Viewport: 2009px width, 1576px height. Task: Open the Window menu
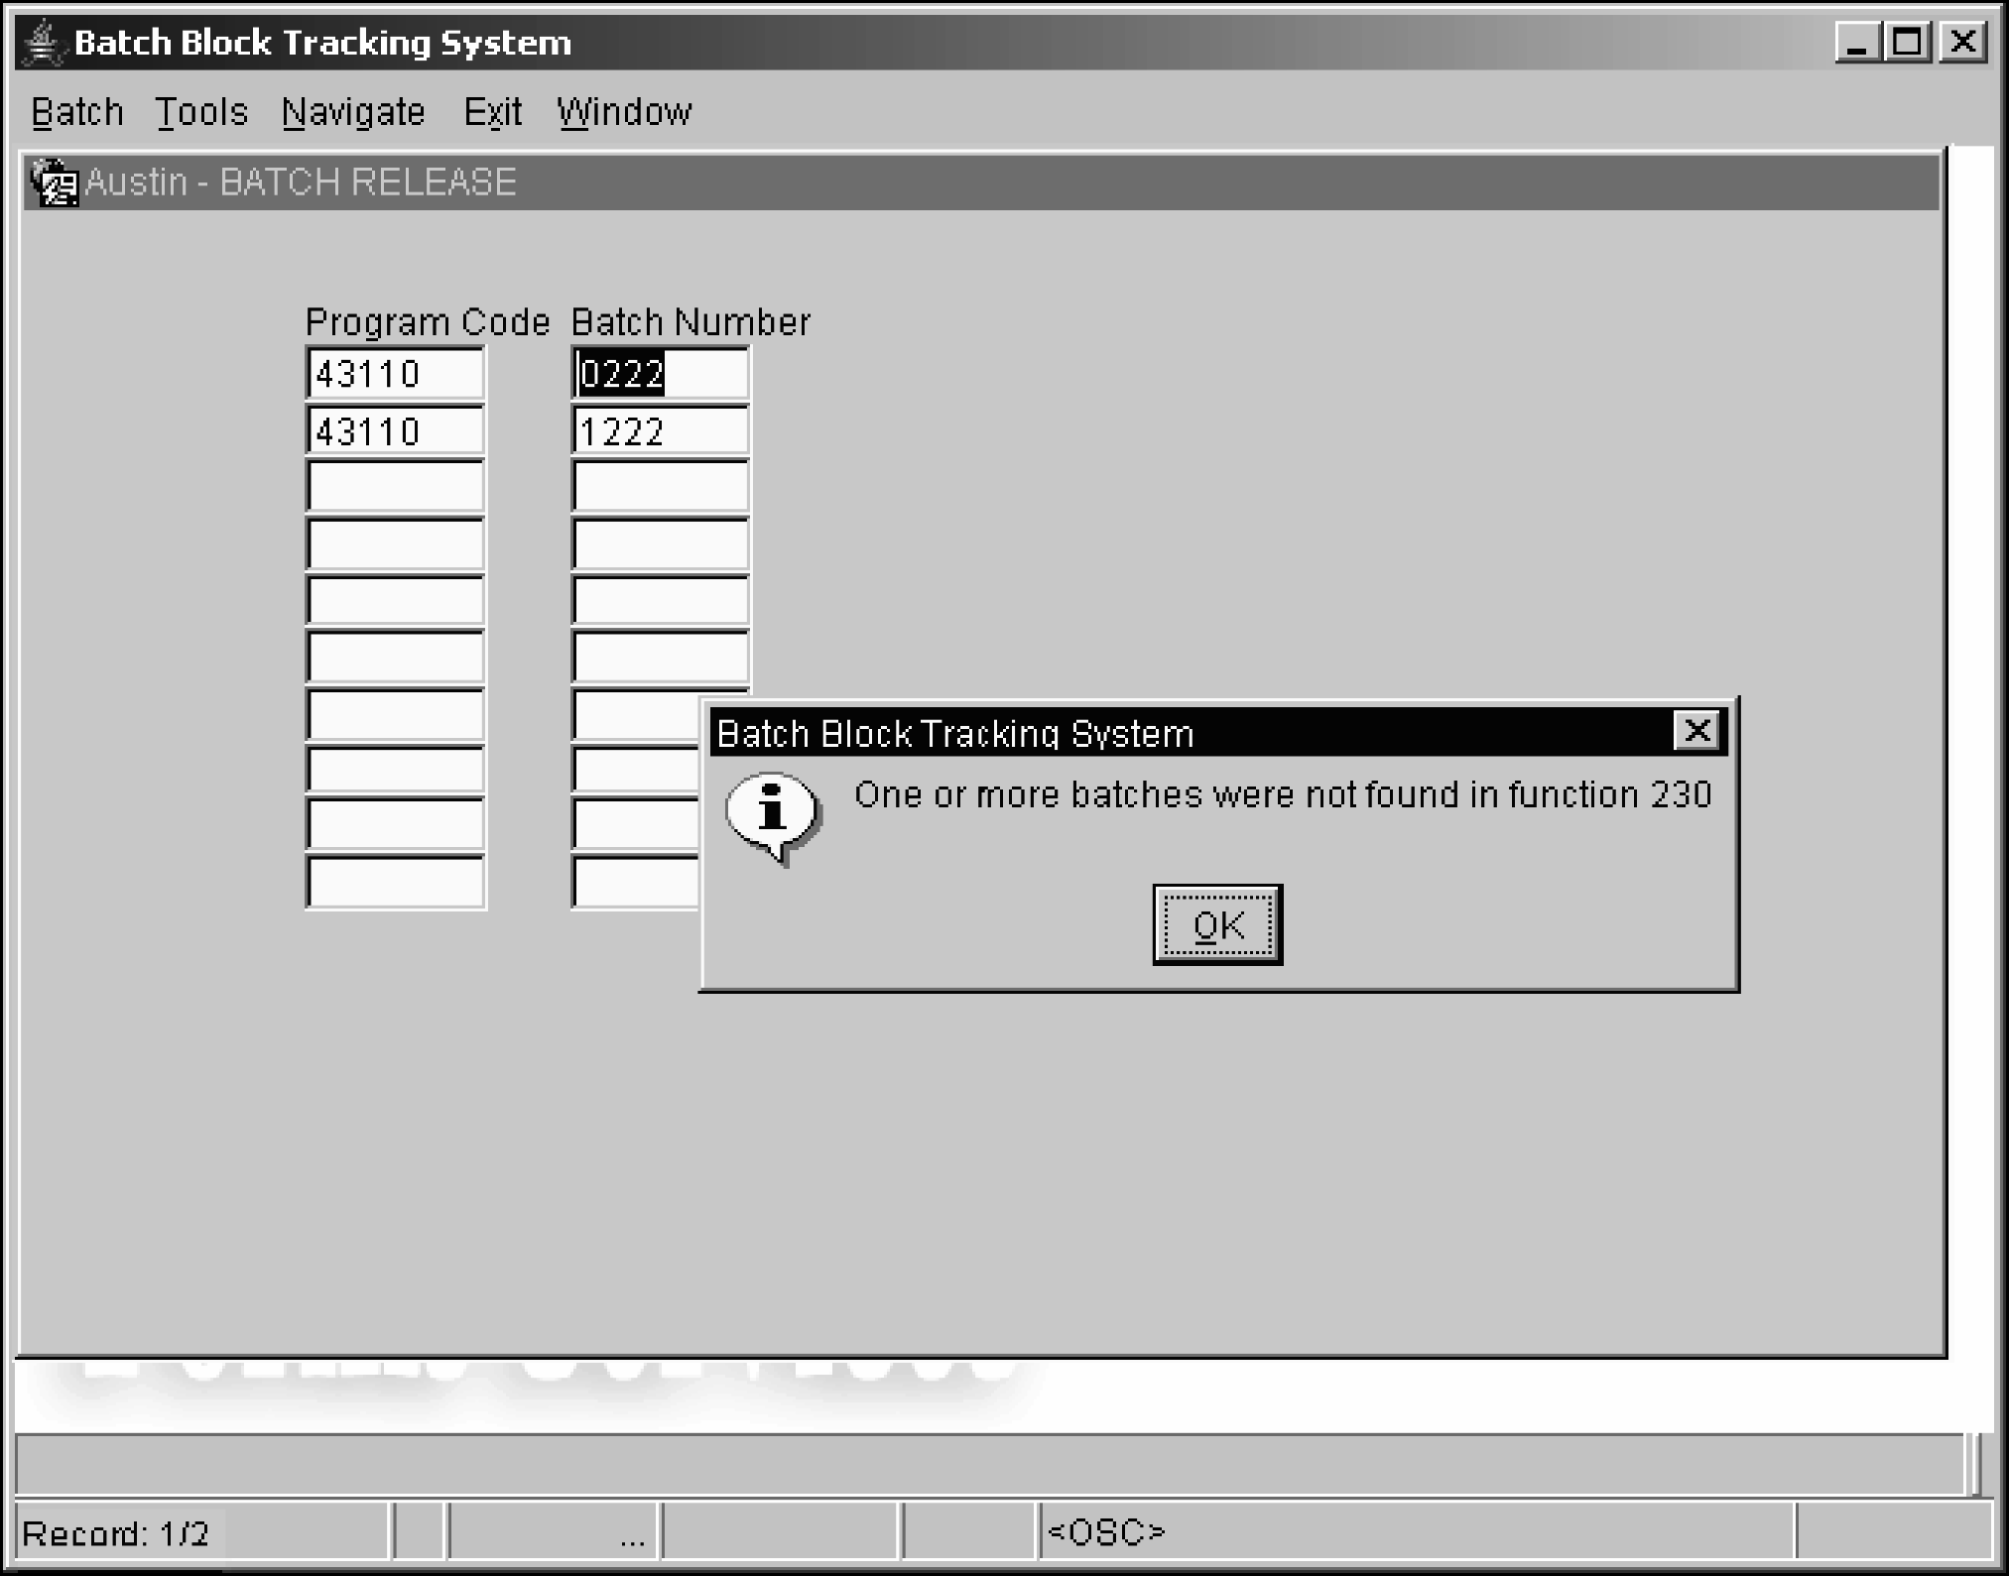(x=624, y=112)
